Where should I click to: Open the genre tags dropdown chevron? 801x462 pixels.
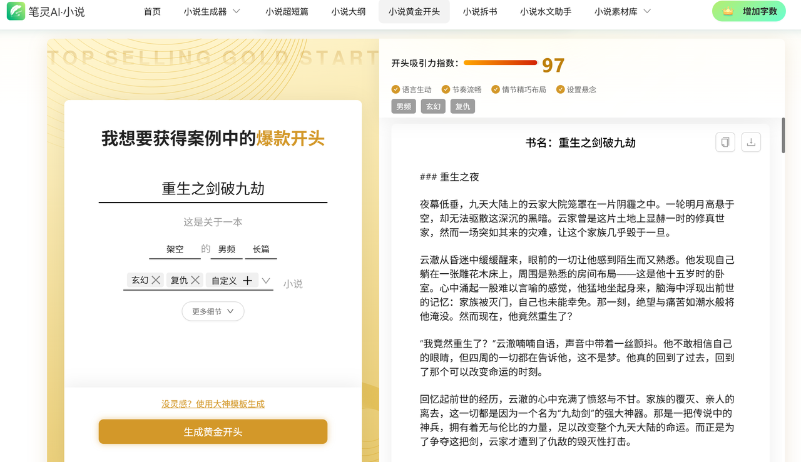266,281
